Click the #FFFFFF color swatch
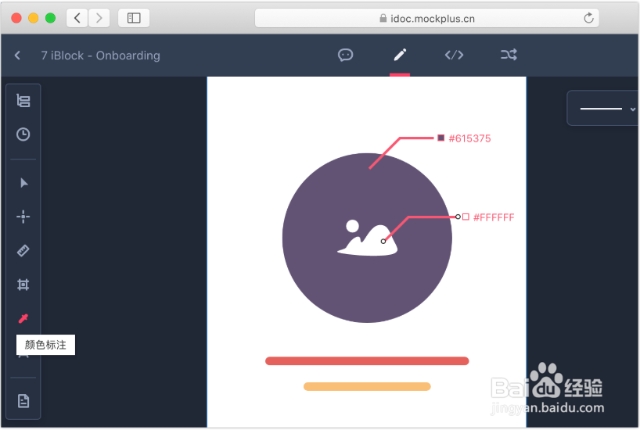 [466, 217]
